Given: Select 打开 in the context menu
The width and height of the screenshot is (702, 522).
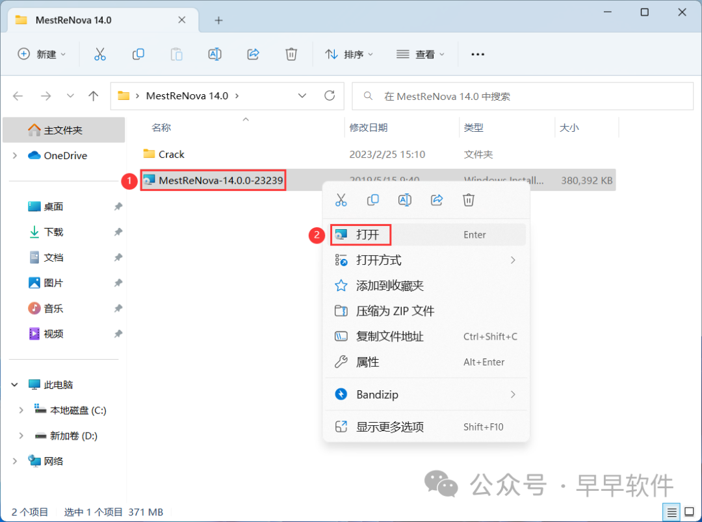Looking at the screenshot, I should (367, 235).
